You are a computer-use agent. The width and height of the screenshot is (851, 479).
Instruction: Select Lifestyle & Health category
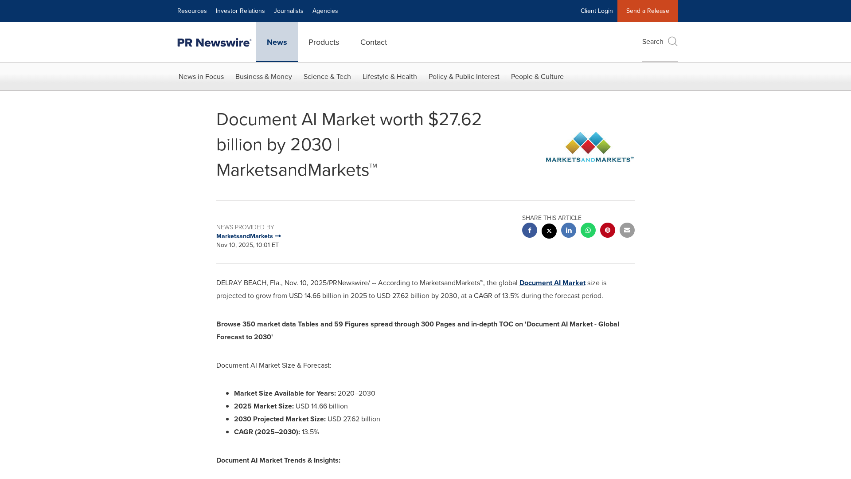[x=389, y=77]
